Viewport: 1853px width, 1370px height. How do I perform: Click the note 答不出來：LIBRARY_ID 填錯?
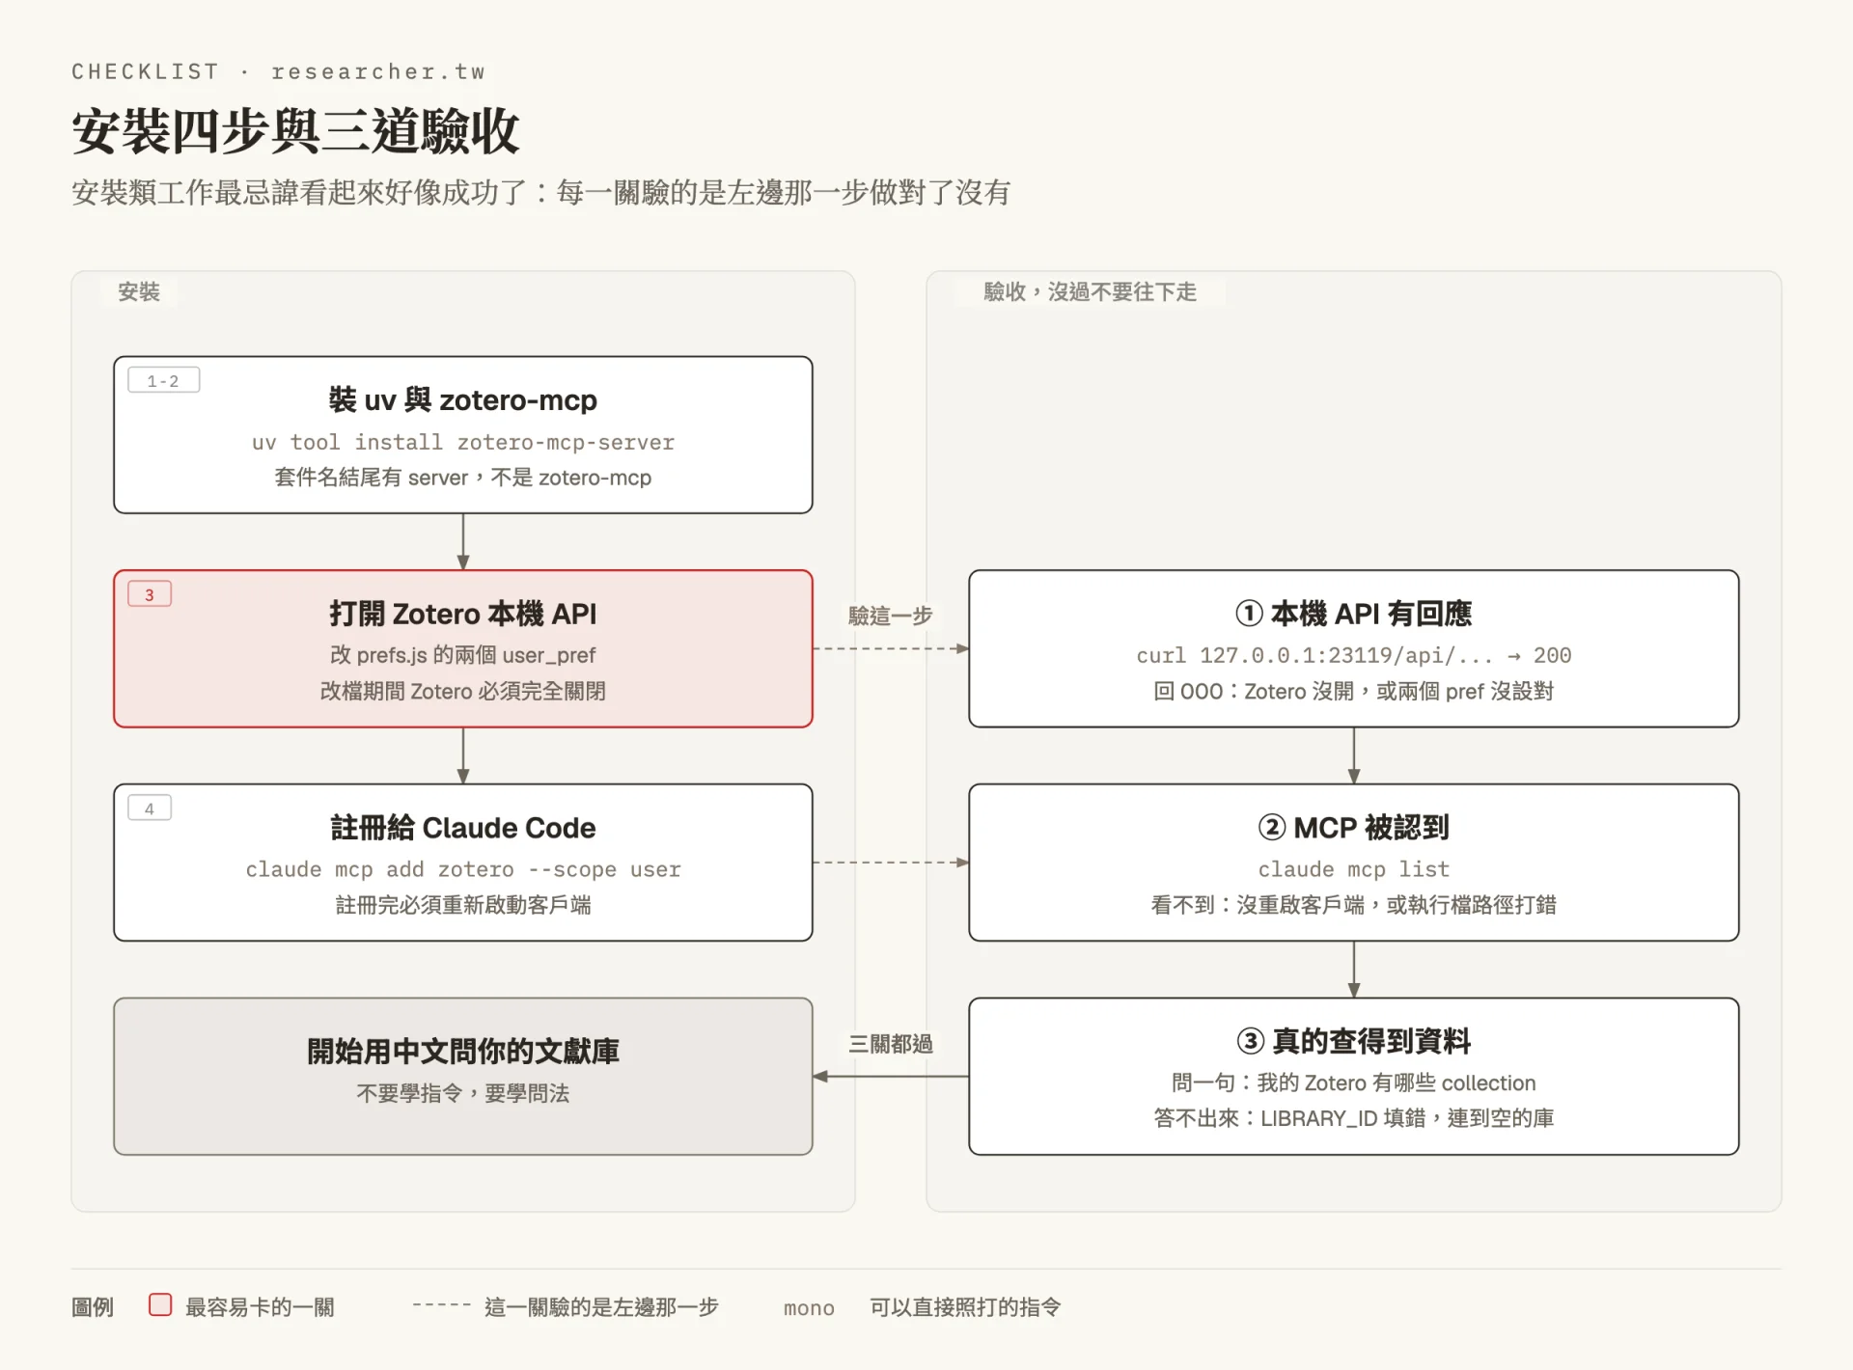(x=1354, y=1118)
